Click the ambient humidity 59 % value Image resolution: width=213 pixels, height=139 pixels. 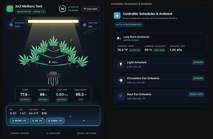coord(148,50)
